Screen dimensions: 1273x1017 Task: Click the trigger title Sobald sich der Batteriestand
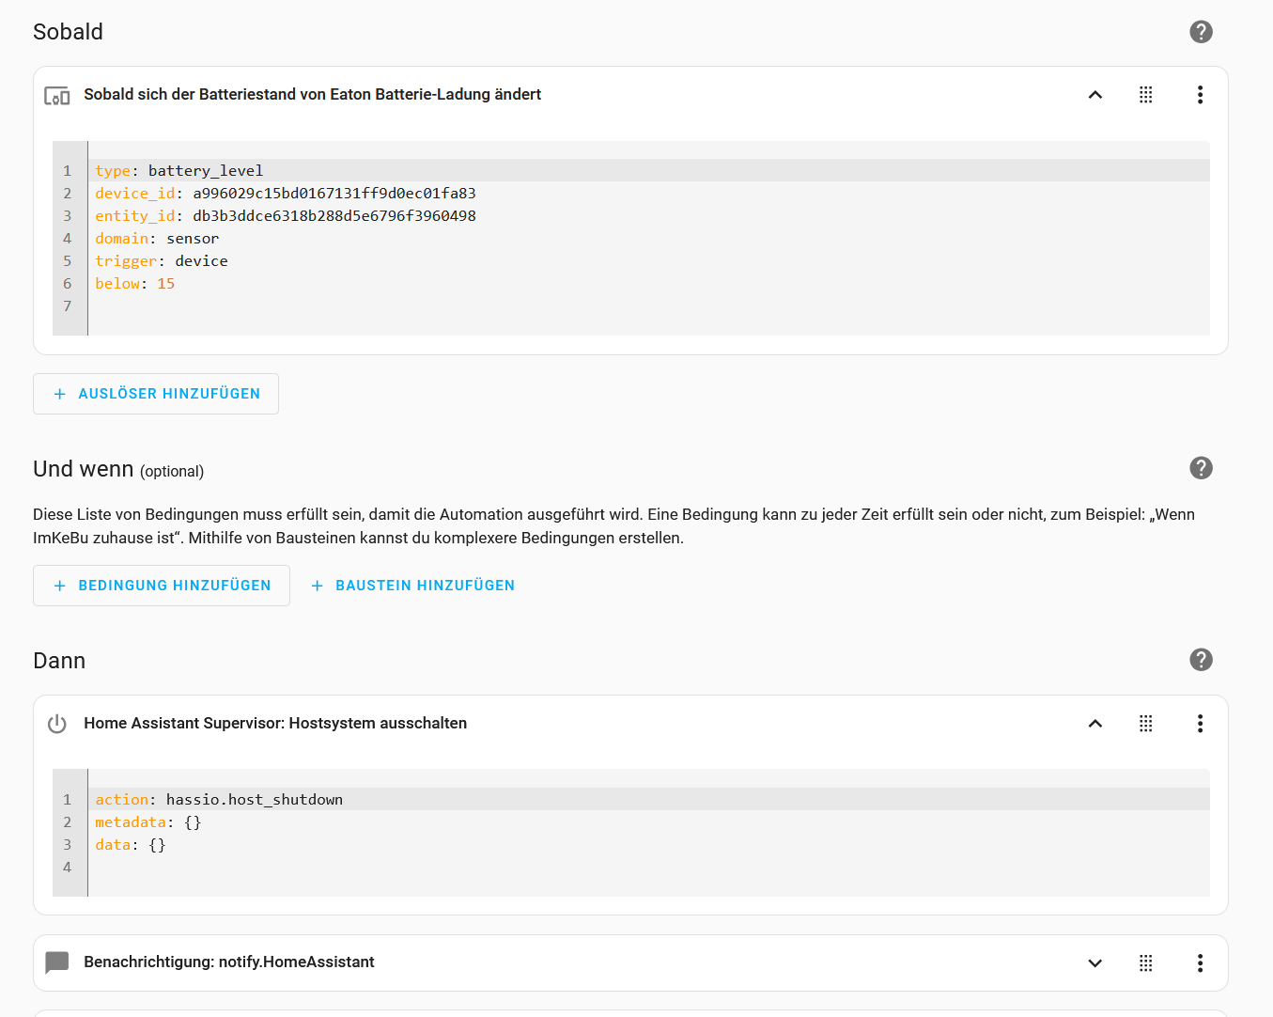(312, 95)
